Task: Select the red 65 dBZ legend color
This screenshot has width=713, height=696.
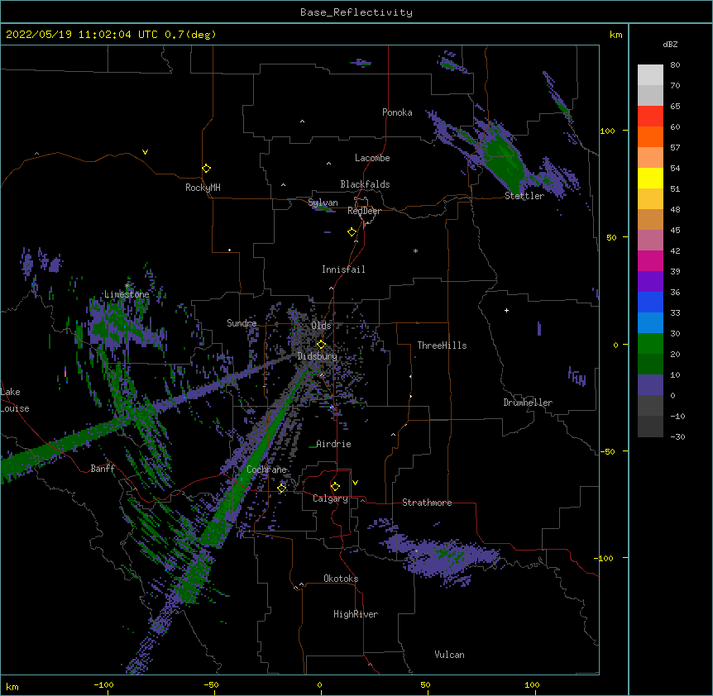Action: pos(650,117)
